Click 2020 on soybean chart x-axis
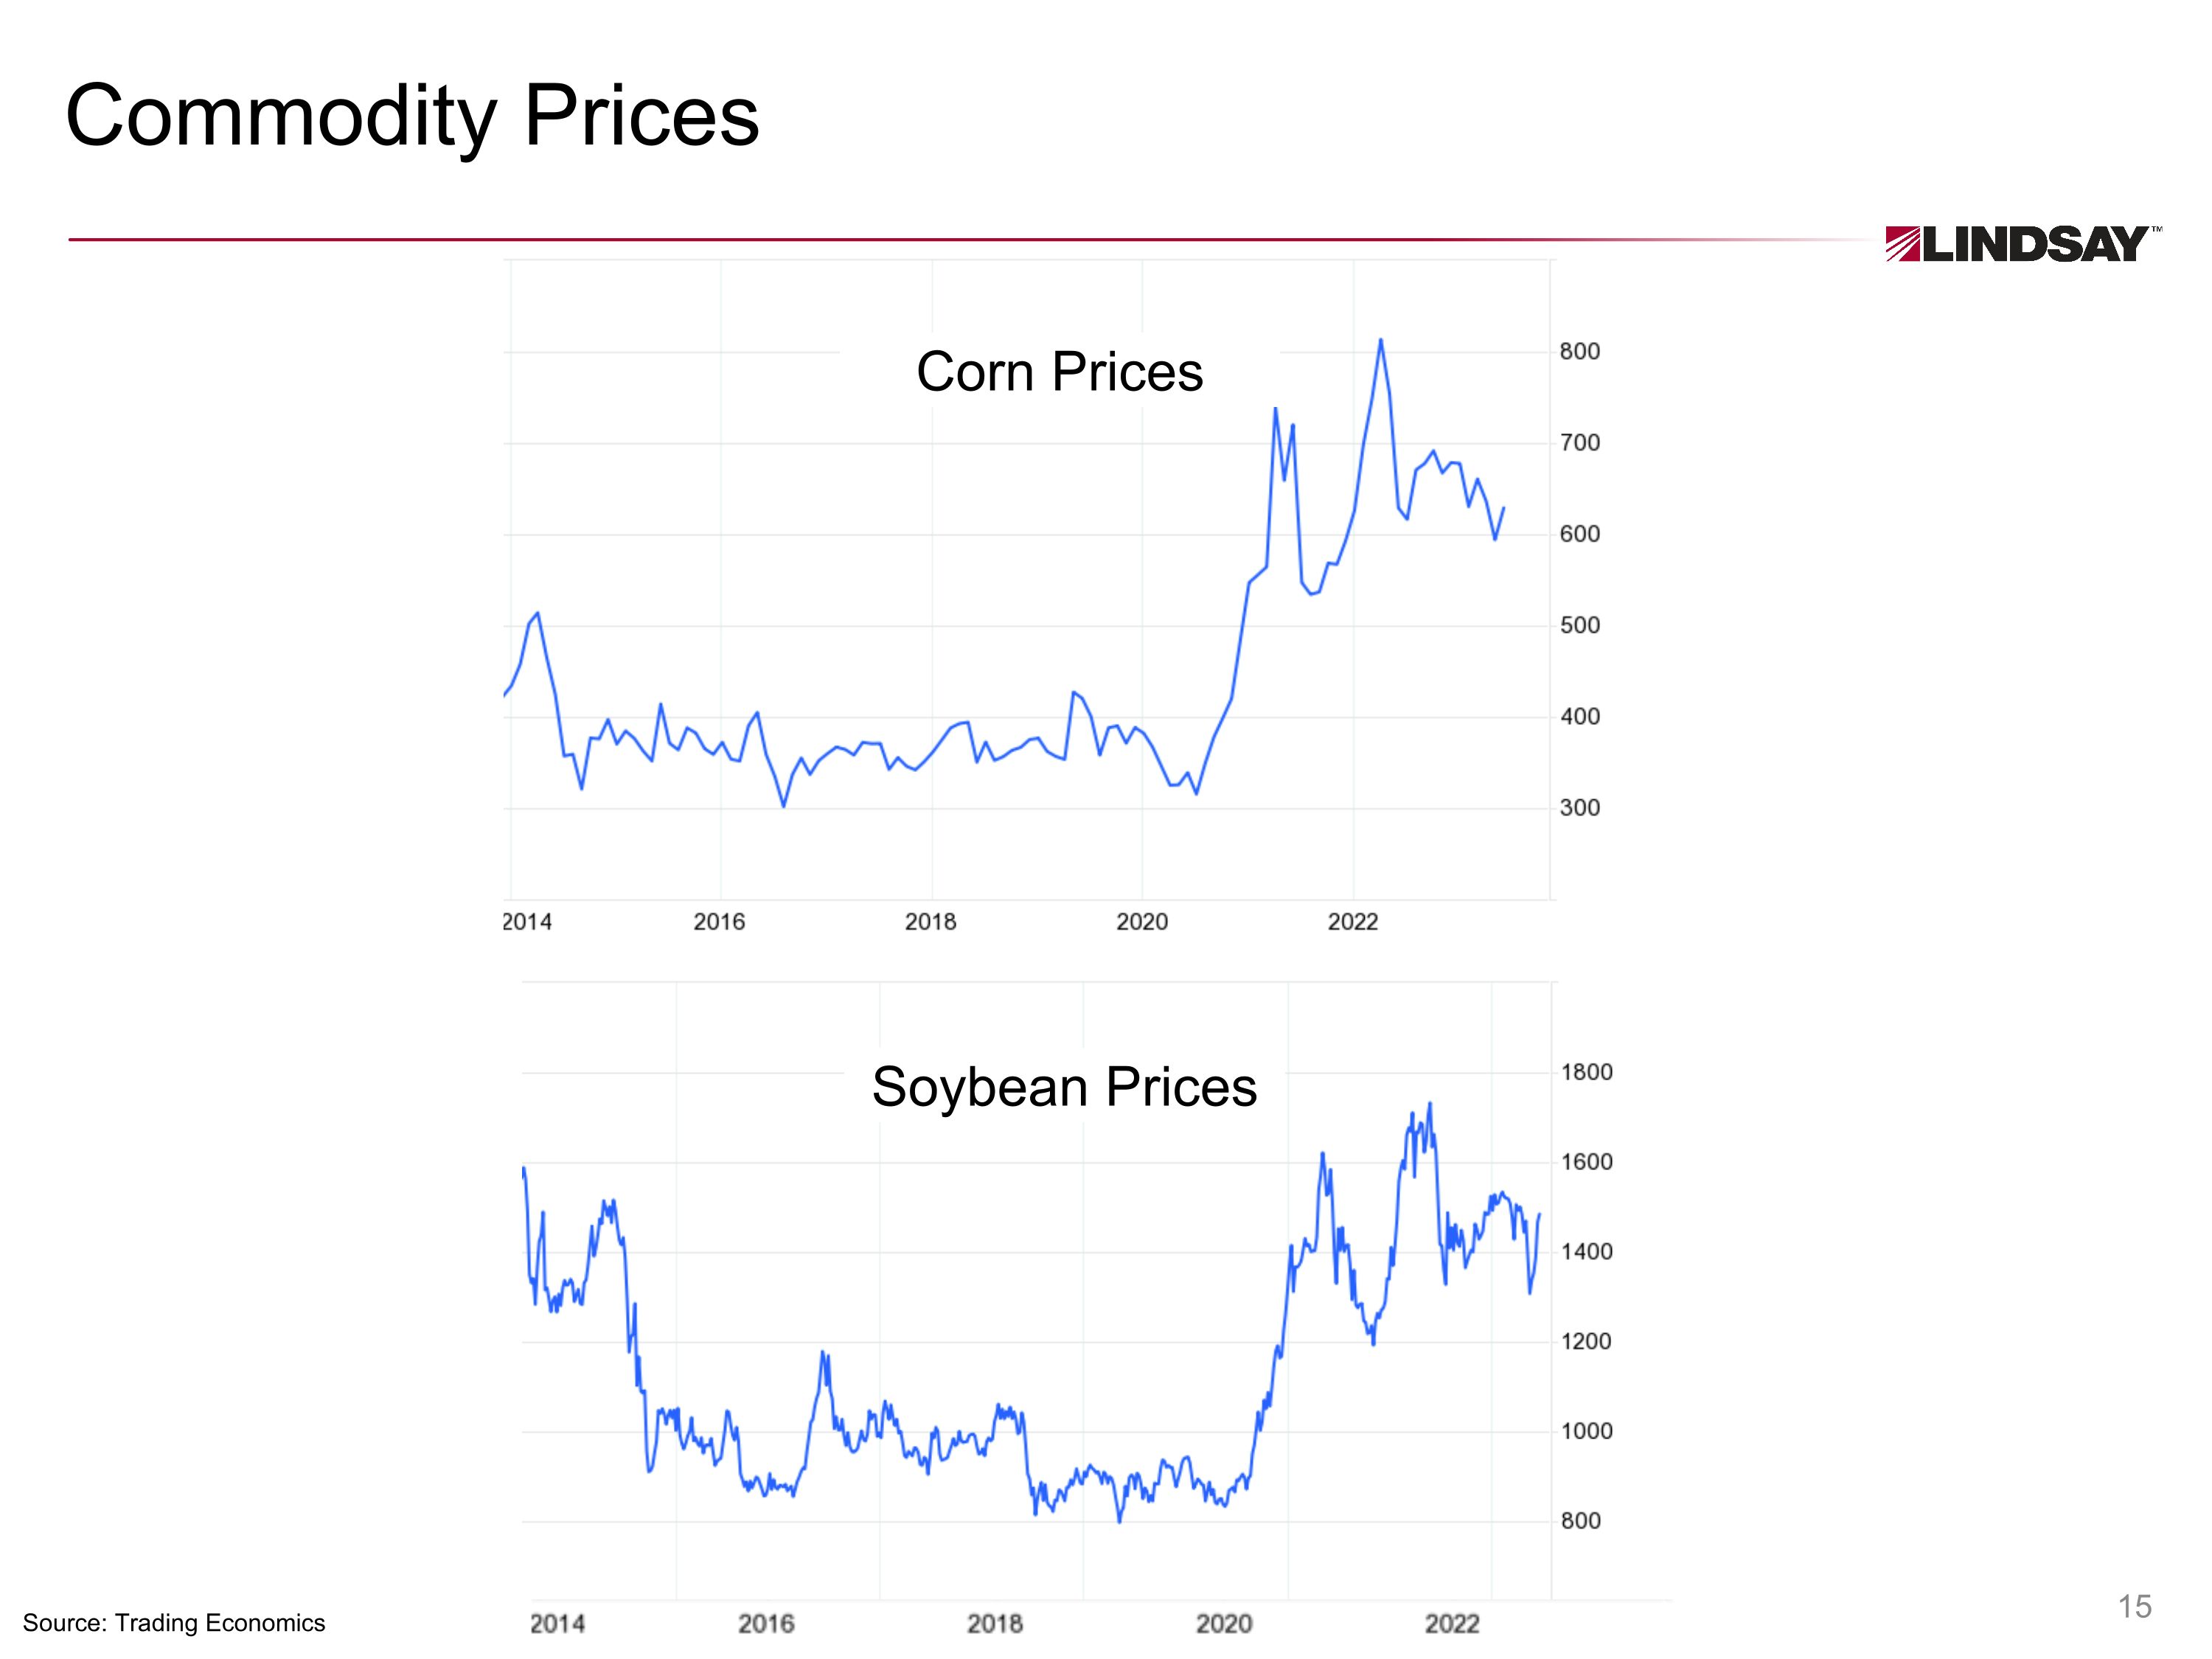The height and width of the screenshot is (1659, 2212). [x=1224, y=1624]
